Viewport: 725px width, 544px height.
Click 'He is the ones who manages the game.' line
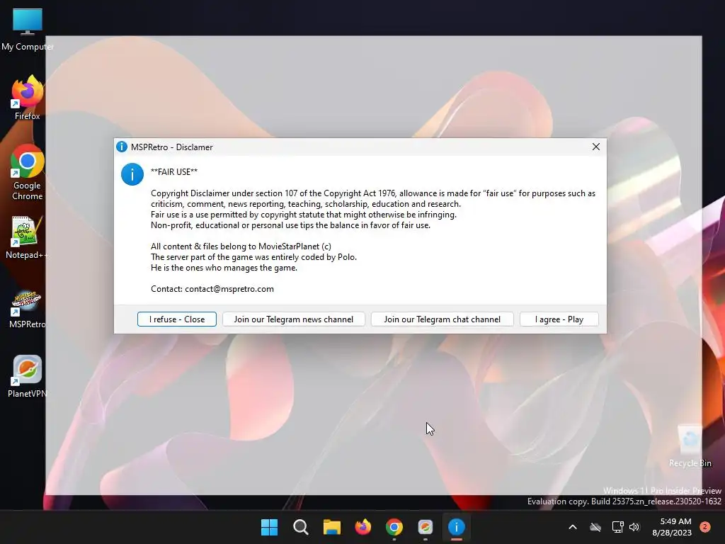[x=224, y=268]
